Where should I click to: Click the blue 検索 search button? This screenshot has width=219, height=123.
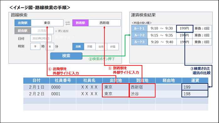[66, 56]
